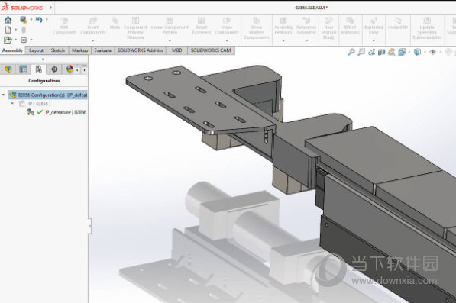Viewport: 456px width, 303px height.
Task: Click the Rebuild traffic light icon
Action: (x=24, y=30)
